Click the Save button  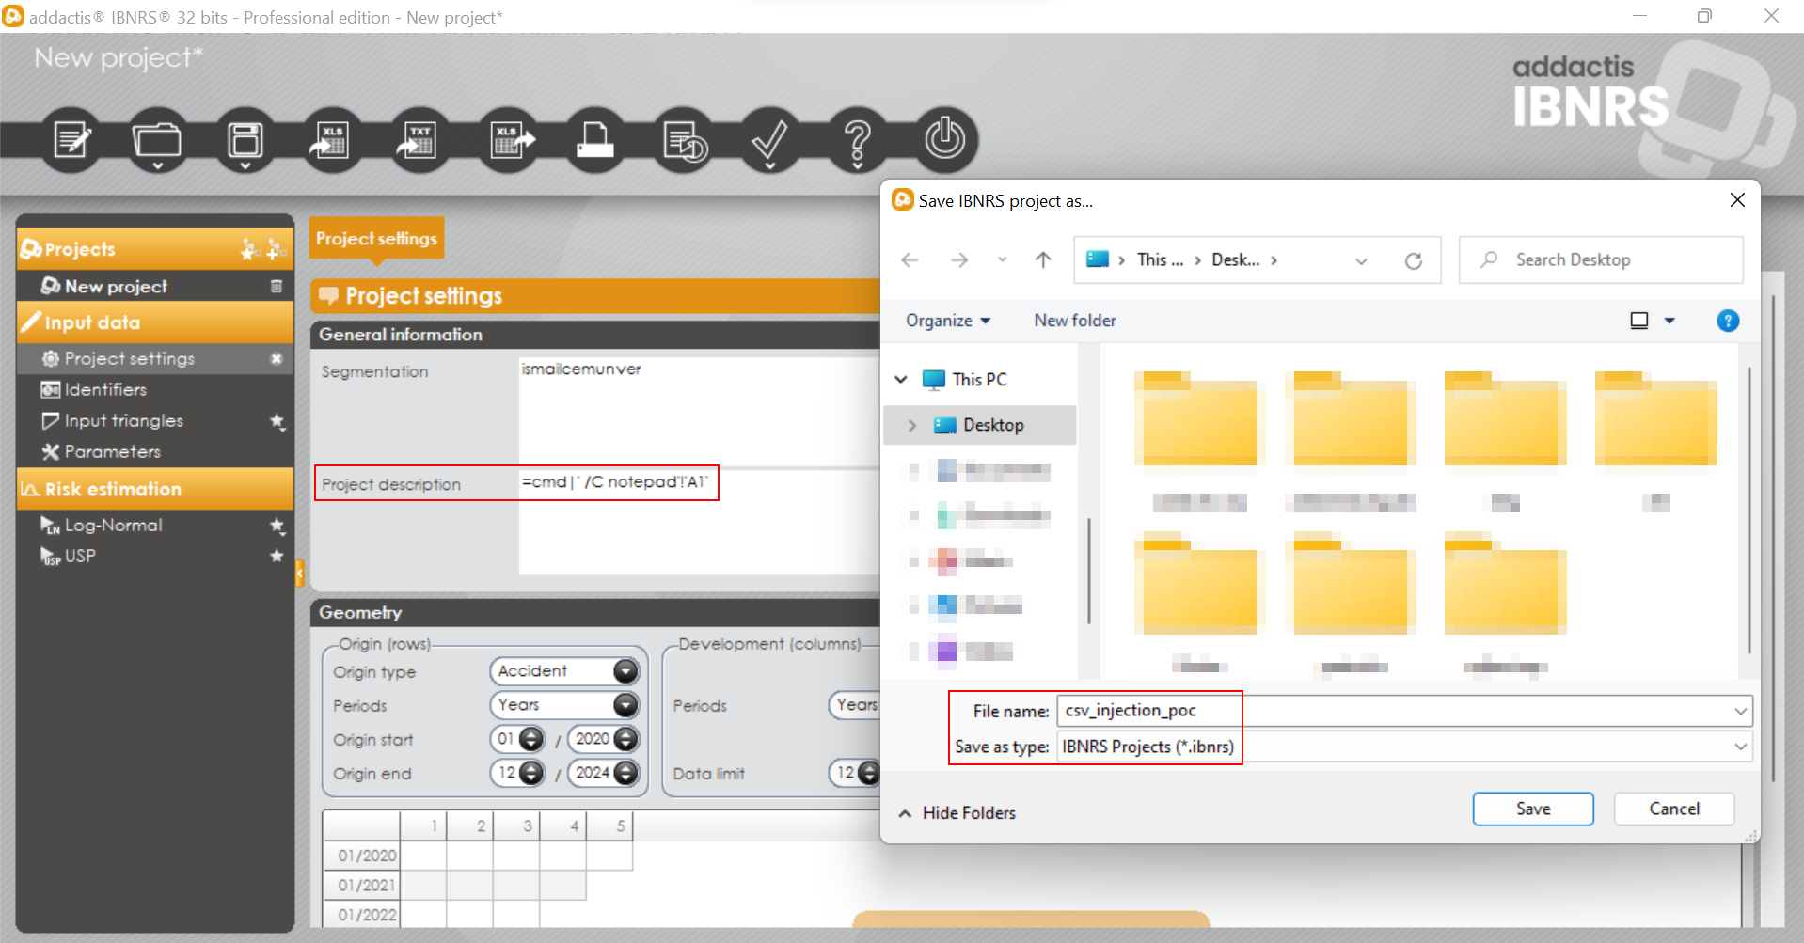tap(1533, 809)
